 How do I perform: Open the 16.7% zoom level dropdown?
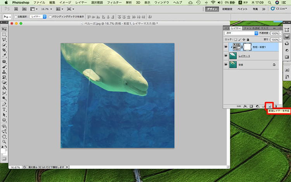[x=47, y=8]
